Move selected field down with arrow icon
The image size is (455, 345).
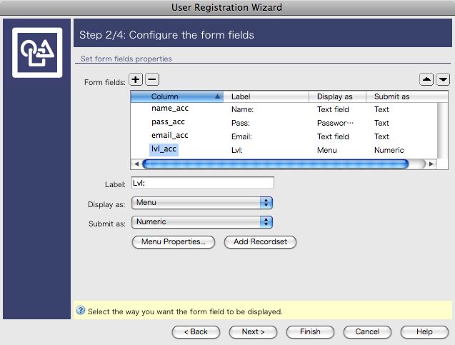coord(443,80)
